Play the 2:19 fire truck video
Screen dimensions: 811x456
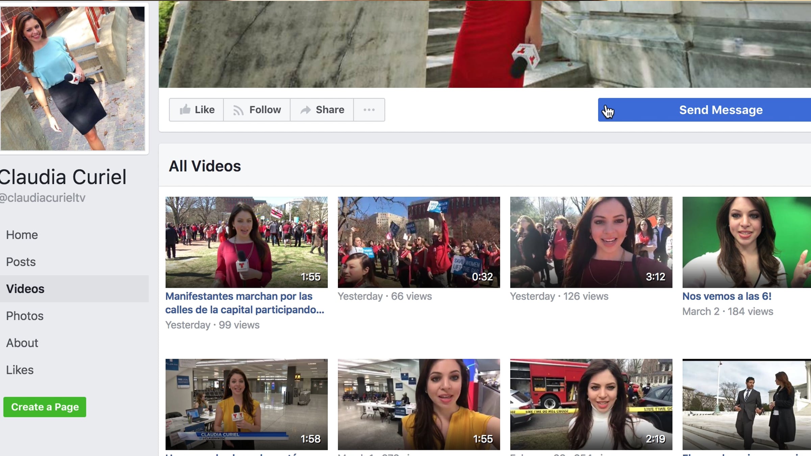(591, 404)
